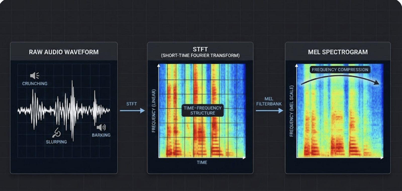Click the BARKING text label

tap(101, 135)
